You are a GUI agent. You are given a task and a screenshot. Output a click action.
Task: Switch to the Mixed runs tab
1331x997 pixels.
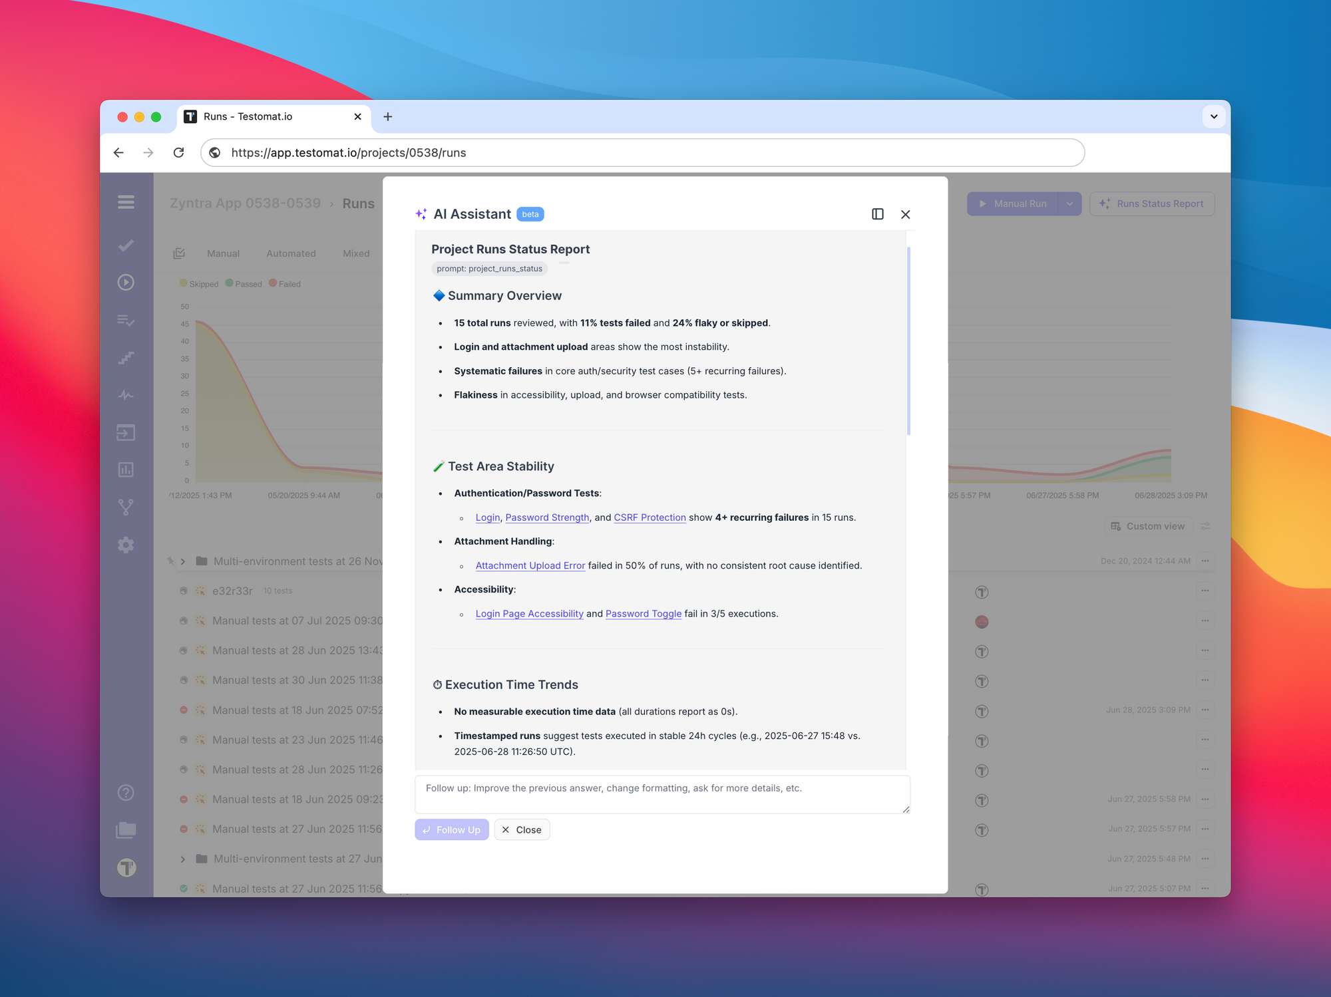tap(356, 253)
